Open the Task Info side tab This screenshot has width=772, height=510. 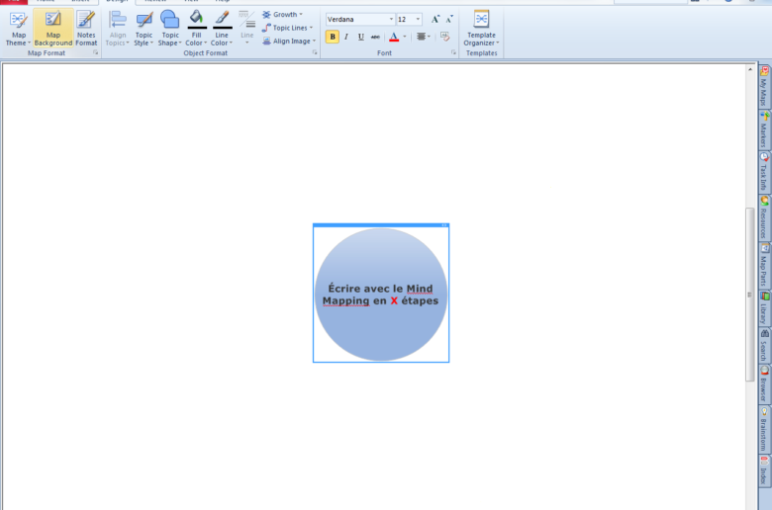[764, 171]
